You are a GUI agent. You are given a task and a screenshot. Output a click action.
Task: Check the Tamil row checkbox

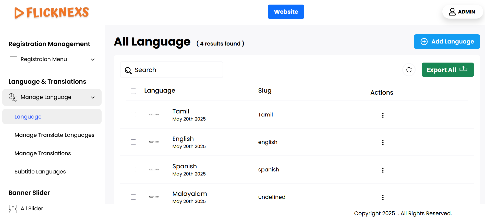coord(133,115)
